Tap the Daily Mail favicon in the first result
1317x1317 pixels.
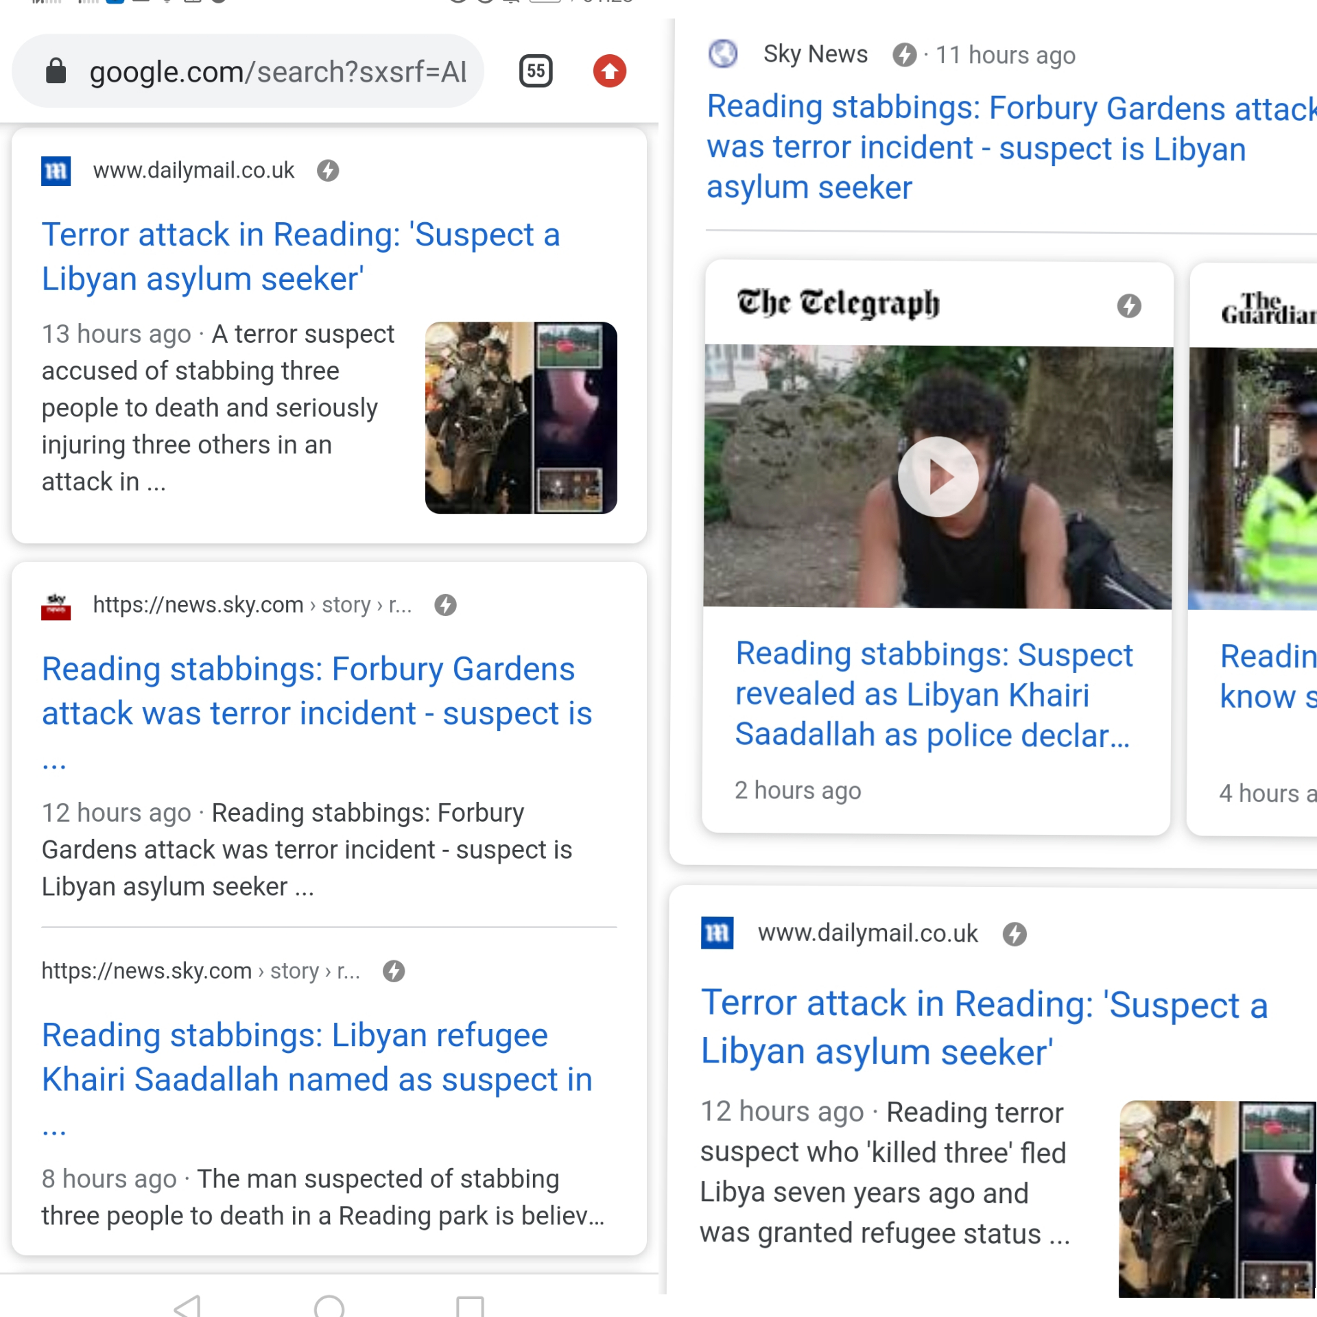[x=56, y=170]
